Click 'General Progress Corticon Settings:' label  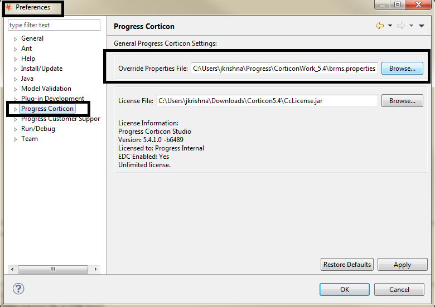click(x=165, y=43)
